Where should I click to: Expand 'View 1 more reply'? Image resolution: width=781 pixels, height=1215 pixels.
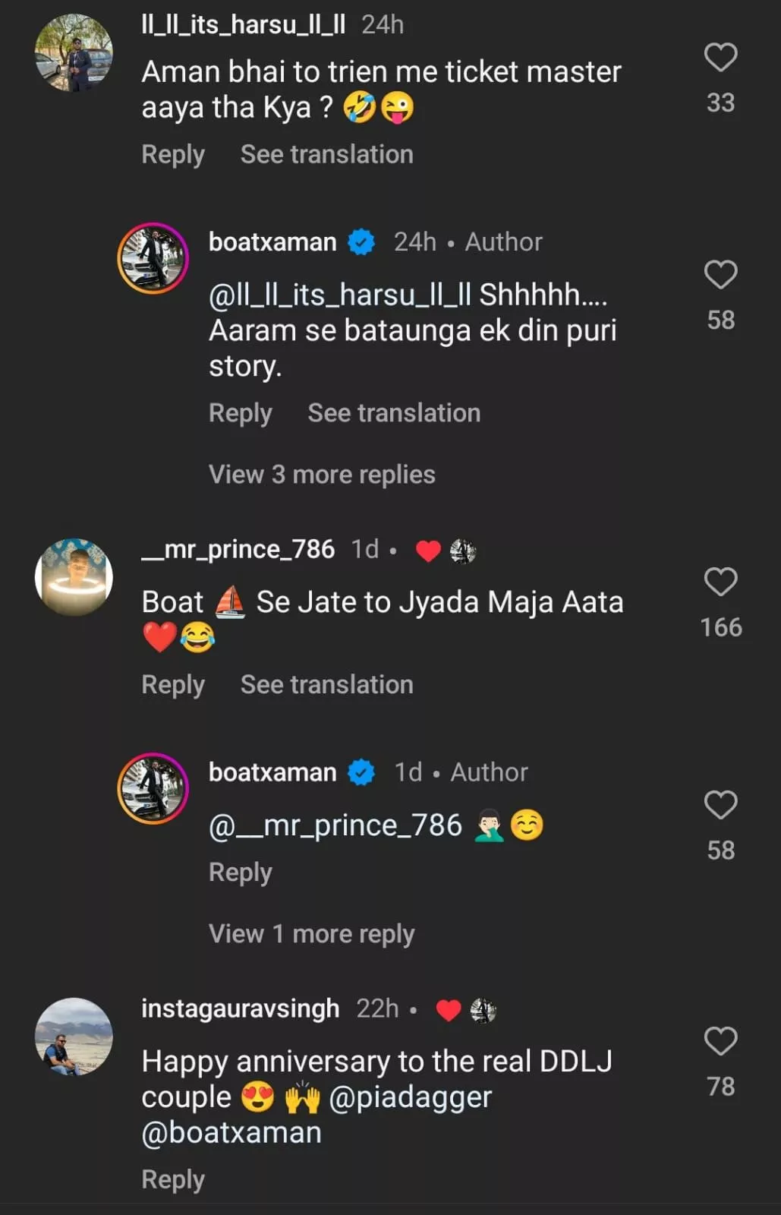coord(311,934)
